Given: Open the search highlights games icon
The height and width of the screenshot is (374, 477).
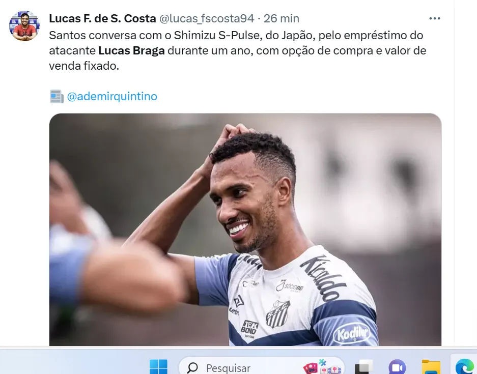Looking at the screenshot, I should 322,367.
